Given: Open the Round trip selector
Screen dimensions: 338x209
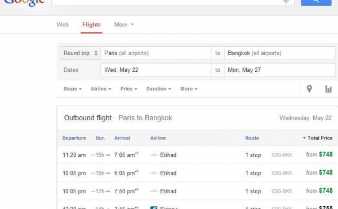Looking at the screenshot, I should (x=81, y=53).
